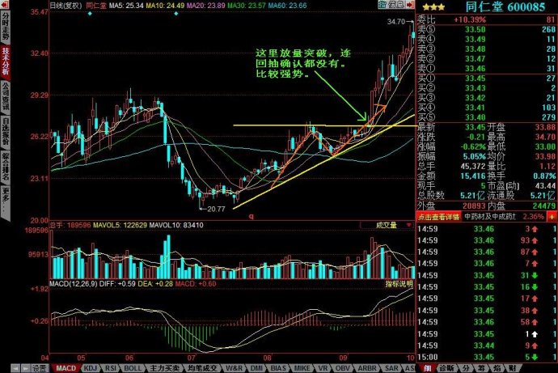Switch to the SAR indicator tab
Viewport: 558px width, 373px height.
pyautogui.click(x=391, y=368)
